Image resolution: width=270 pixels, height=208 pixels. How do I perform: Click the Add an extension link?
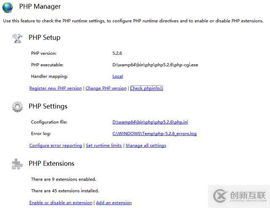(x=114, y=203)
